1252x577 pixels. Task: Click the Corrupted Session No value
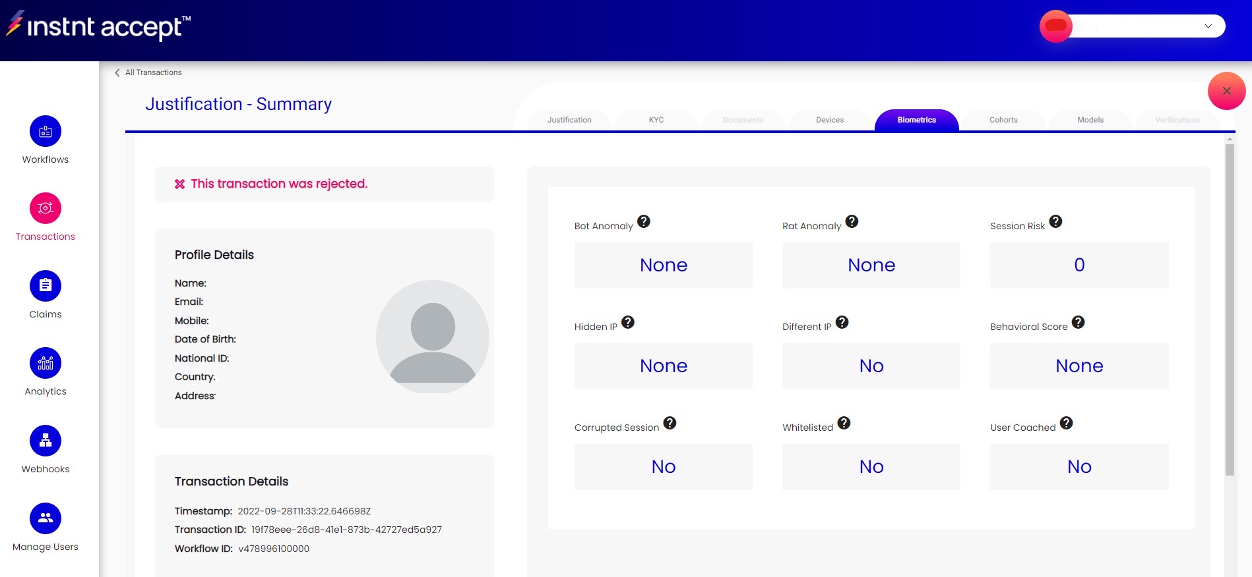pos(664,467)
